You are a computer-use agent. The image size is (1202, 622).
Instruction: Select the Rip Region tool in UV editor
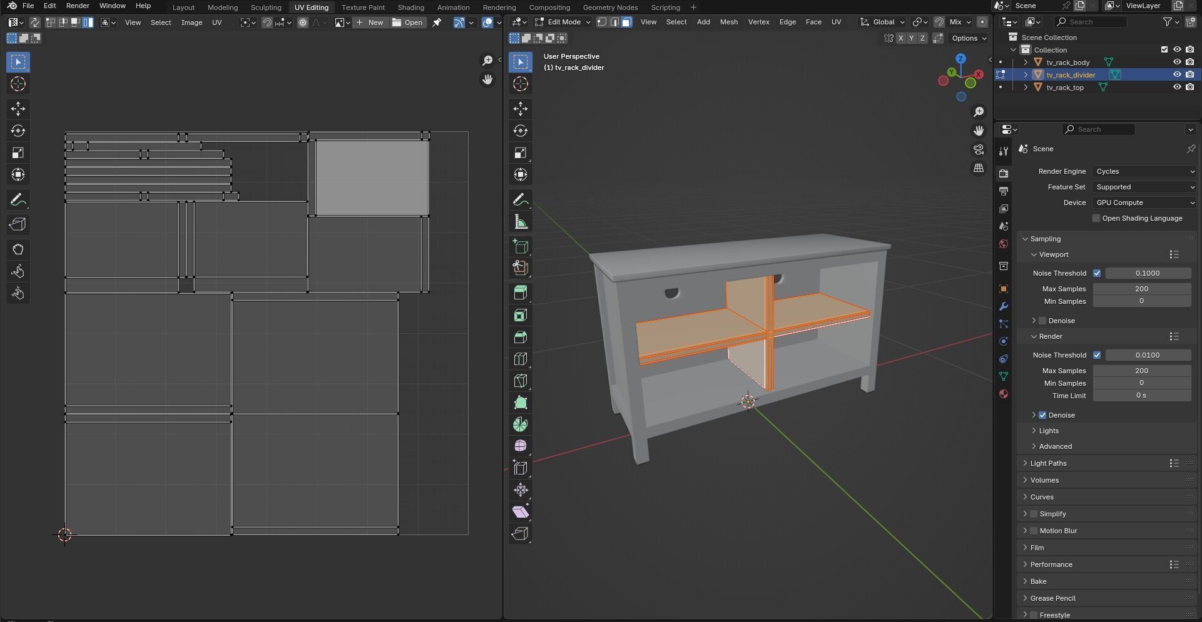[x=18, y=224]
